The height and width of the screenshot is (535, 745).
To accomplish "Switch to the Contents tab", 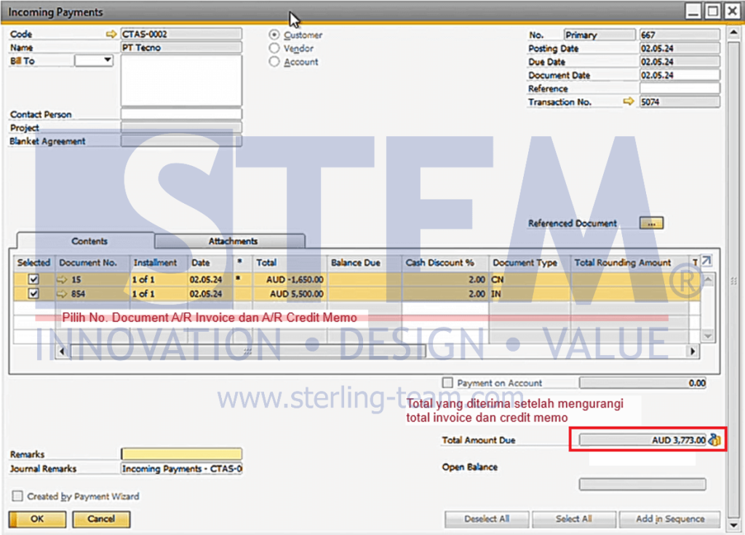I will [89, 241].
